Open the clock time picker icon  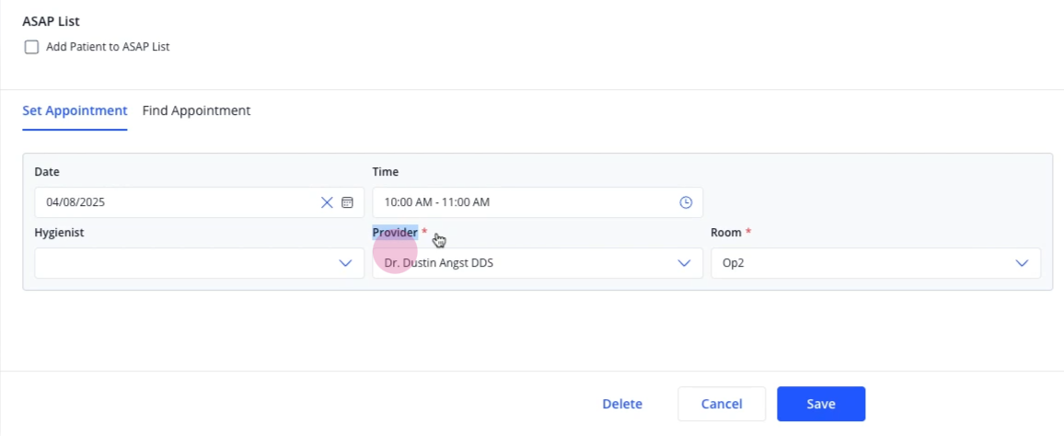point(686,202)
